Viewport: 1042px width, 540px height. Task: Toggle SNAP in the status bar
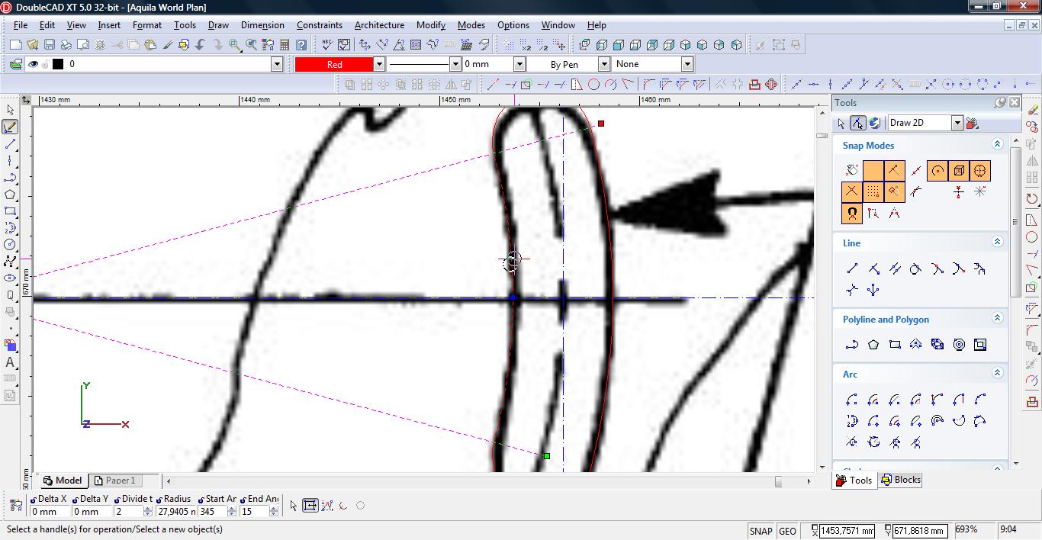tap(761, 531)
